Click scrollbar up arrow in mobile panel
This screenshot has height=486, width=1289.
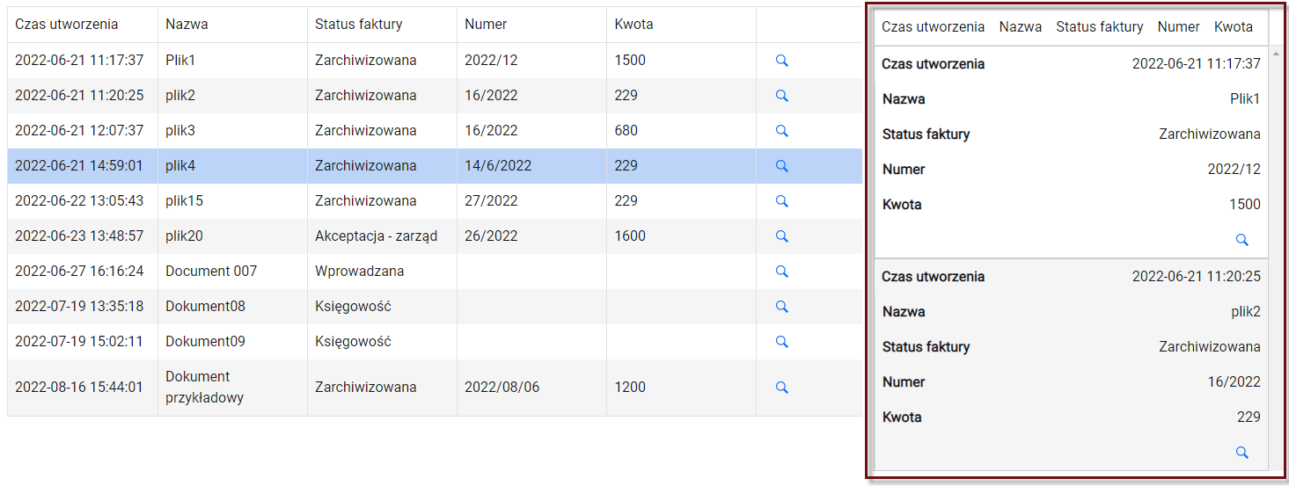pyautogui.click(x=1275, y=54)
